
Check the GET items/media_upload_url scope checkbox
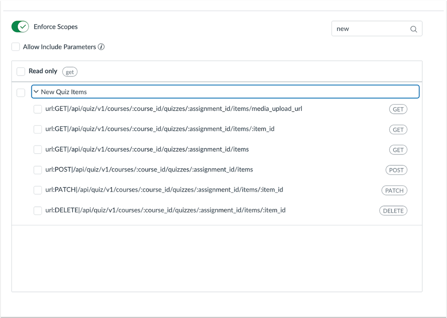coord(38,109)
